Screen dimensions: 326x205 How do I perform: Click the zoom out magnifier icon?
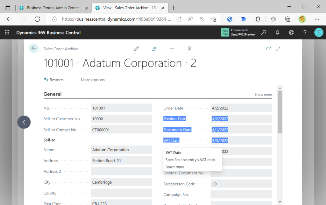coord(202,19)
